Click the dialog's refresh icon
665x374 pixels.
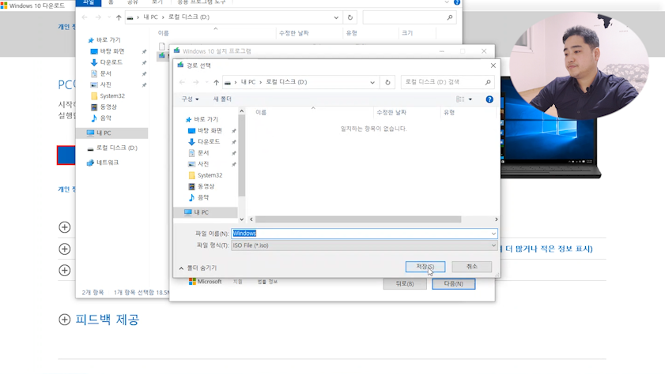pos(387,82)
